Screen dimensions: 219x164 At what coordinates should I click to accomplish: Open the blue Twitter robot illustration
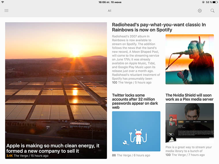click(x=136, y=131)
